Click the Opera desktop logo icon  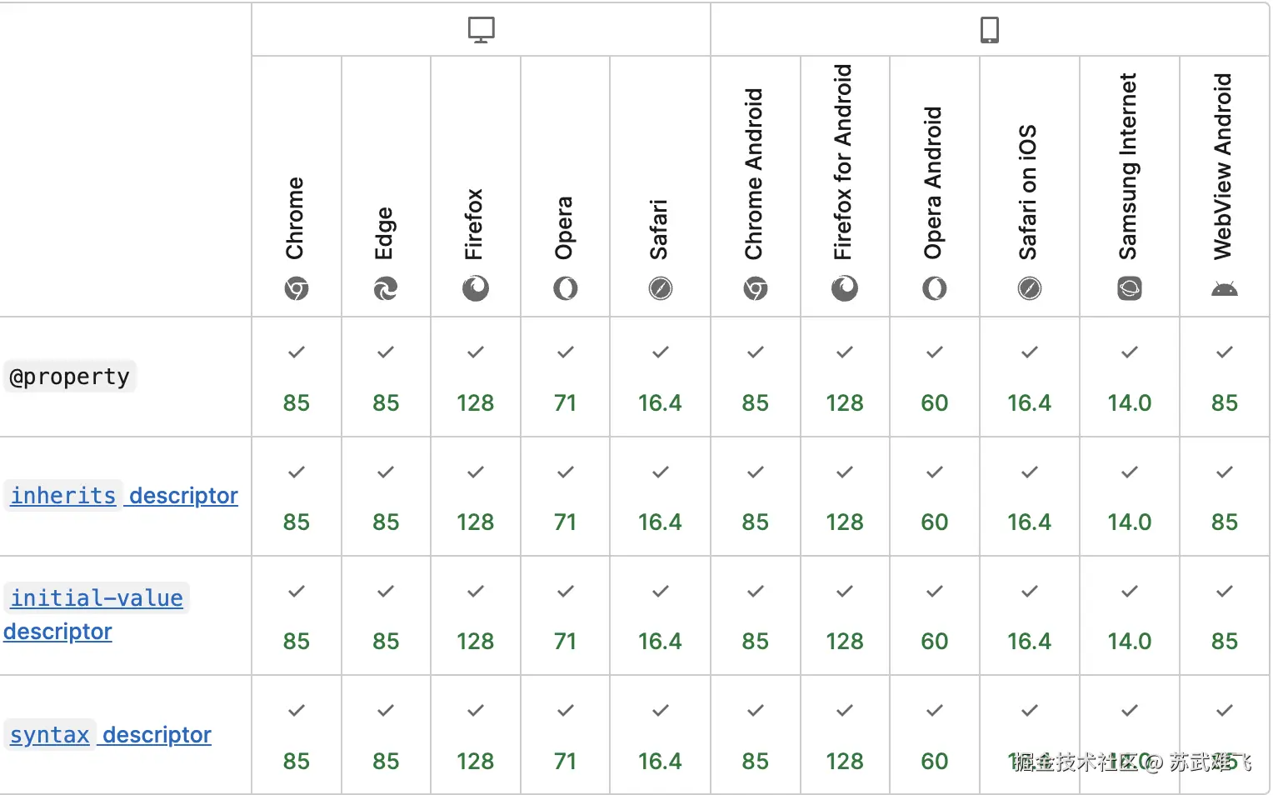566,289
